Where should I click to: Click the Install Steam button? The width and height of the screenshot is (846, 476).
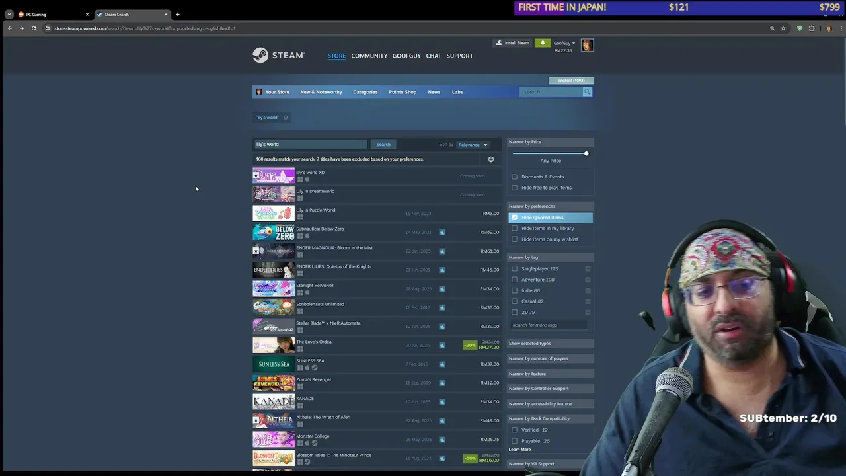point(513,43)
